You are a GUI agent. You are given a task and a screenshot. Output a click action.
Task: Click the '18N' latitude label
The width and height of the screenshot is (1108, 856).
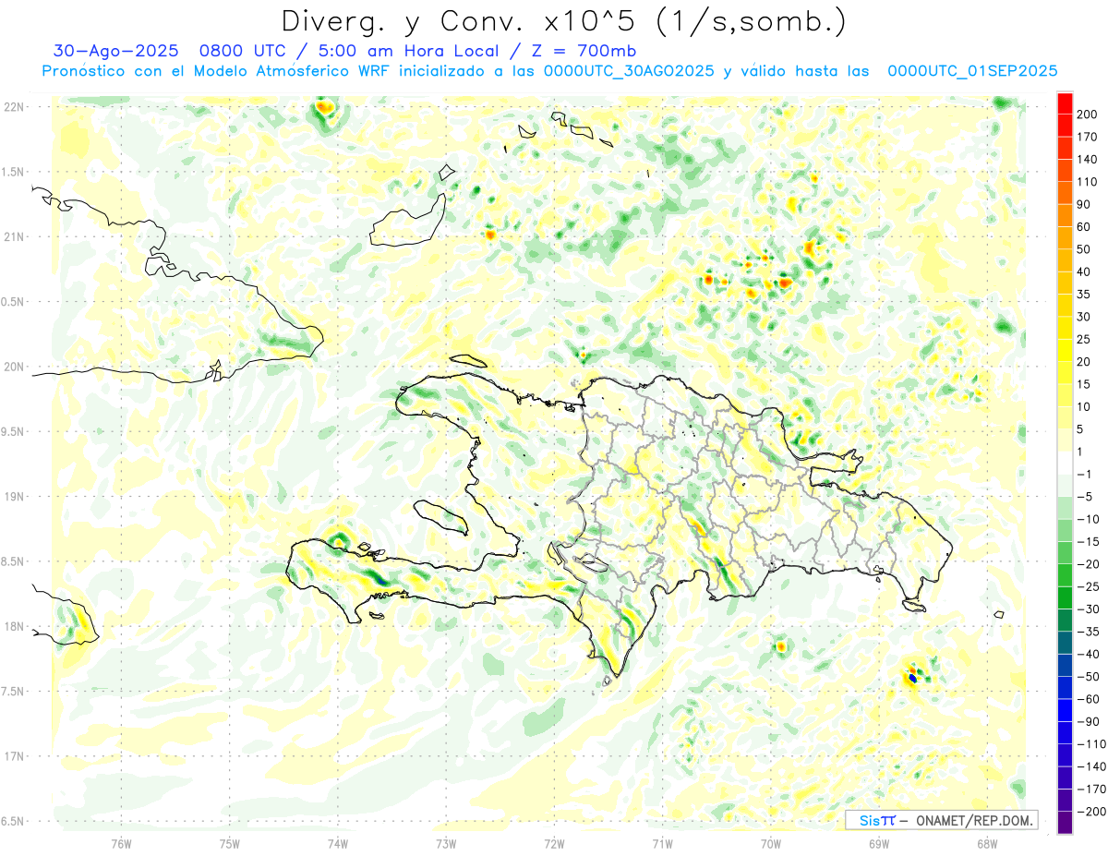coord(14,627)
